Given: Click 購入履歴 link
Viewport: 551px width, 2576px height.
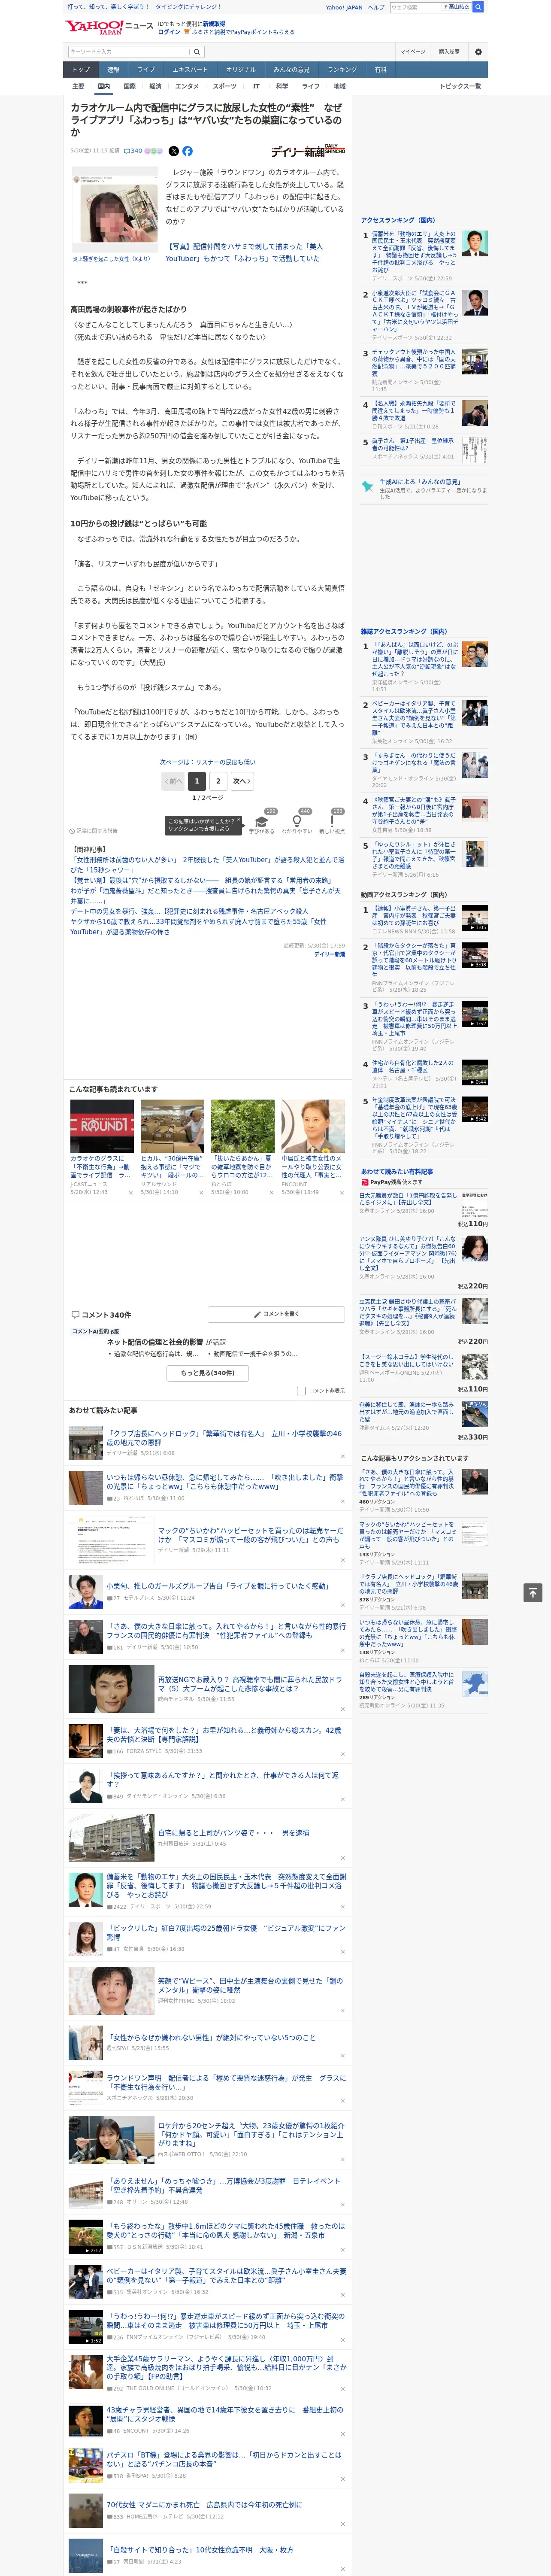Looking at the screenshot, I should pos(449,52).
